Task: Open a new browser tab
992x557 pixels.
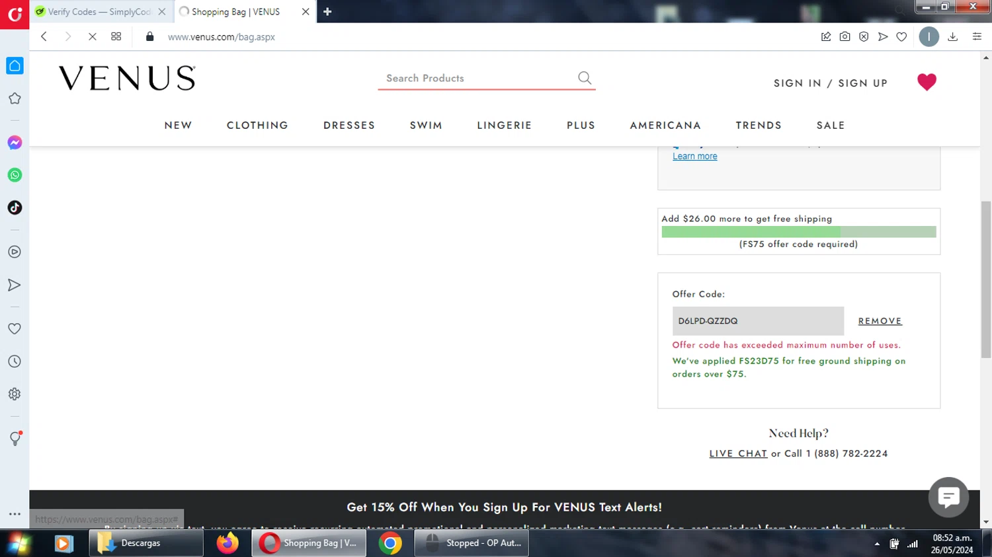Action: (x=327, y=12)
